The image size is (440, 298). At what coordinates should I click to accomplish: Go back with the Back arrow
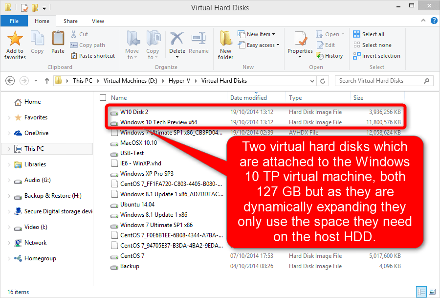point(10,81)
